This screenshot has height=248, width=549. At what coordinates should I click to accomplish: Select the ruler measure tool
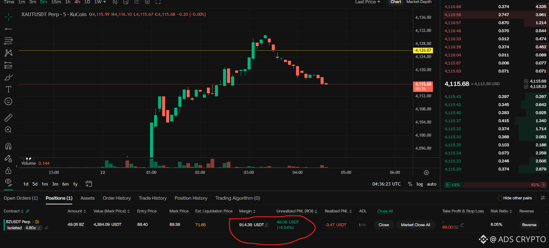coord(8,117)
